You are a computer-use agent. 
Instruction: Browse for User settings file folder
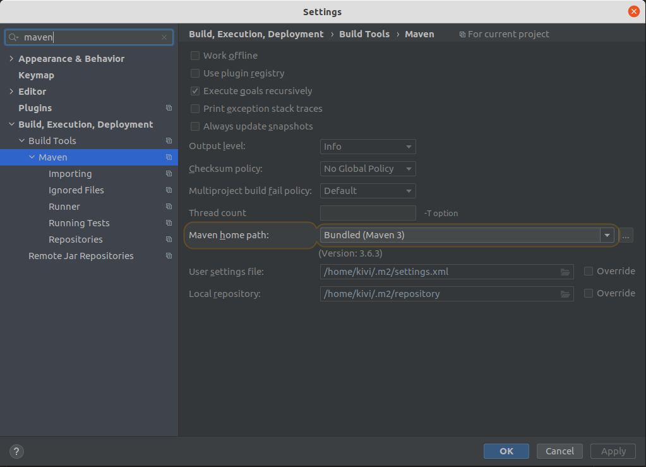[x=565, y=272]
